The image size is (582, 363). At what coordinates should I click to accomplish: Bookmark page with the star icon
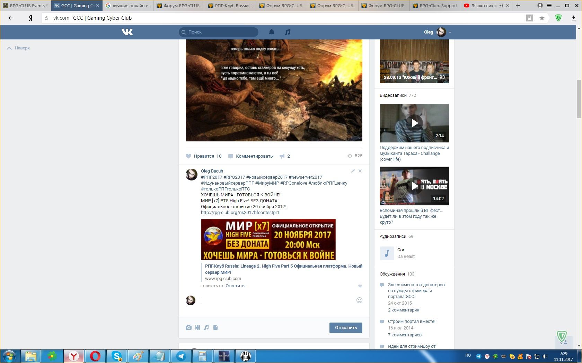click(x=542, y=18)
